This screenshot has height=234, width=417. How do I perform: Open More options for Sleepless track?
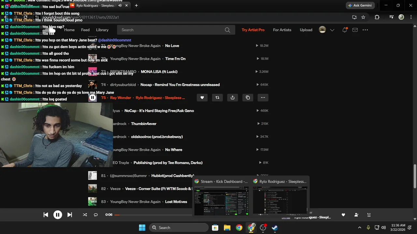tap(263, 97)
